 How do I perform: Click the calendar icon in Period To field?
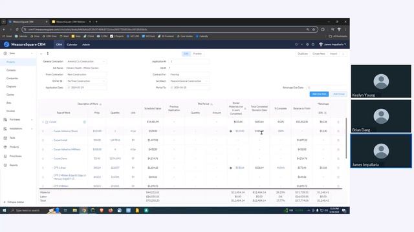coord(171,88)
